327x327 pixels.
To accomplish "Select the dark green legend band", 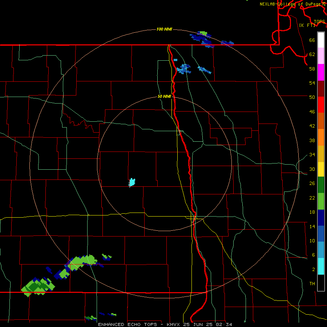I will pyautogui.click(x=321, y=185).
